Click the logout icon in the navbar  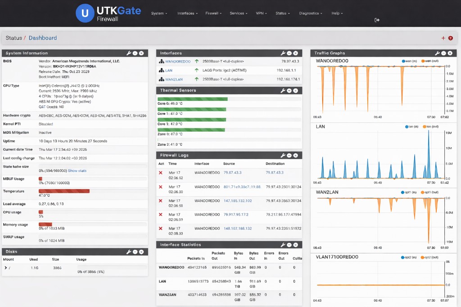pos(377,20)
